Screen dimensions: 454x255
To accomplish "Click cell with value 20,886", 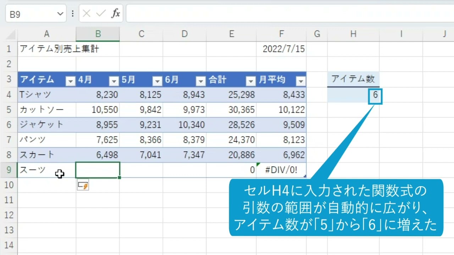I will [x=231, y=155].
